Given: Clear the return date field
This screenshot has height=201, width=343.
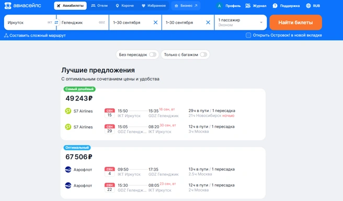Looking at the screenshot, I should point(208,23).
